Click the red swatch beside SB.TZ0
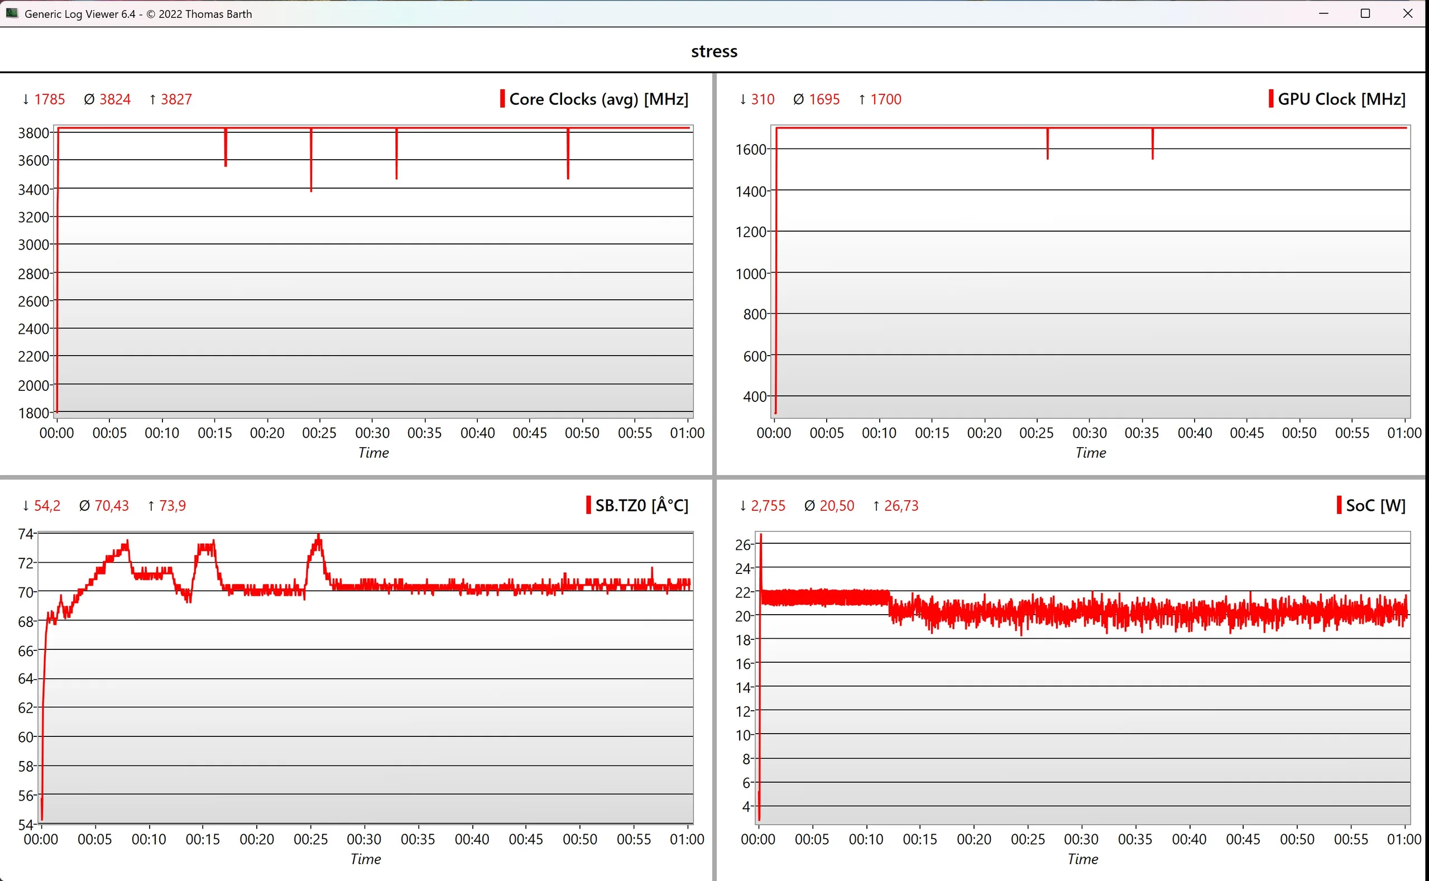The image size is (1429, 881). (588, 505)
